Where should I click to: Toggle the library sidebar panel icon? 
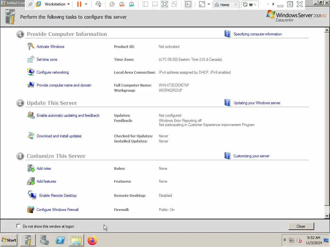[145, 4]
